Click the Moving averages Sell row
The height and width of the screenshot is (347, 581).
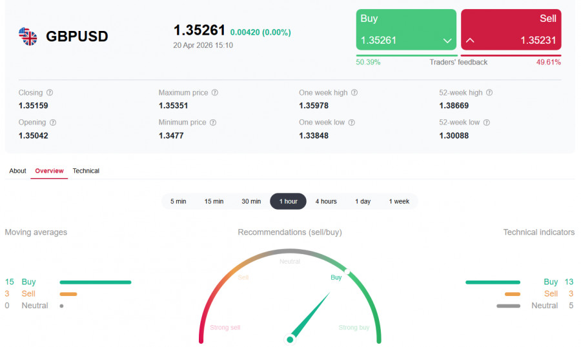[x=41, y=294]
